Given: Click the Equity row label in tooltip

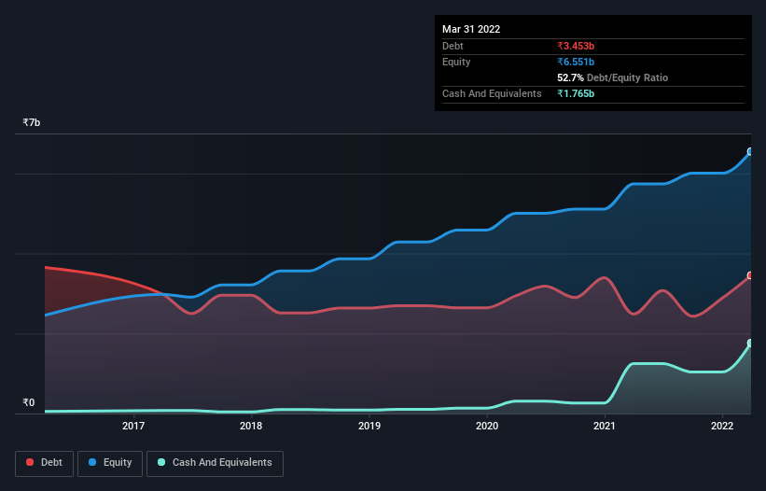Looking at the screenshot, I should pos(456,62).
